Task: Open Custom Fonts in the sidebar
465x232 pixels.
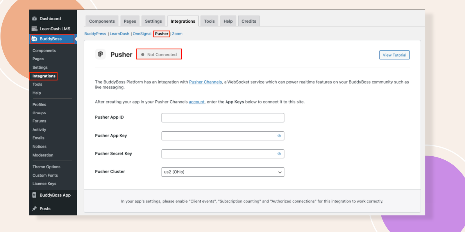Action: pyautogui.click(x=45, y=175)
